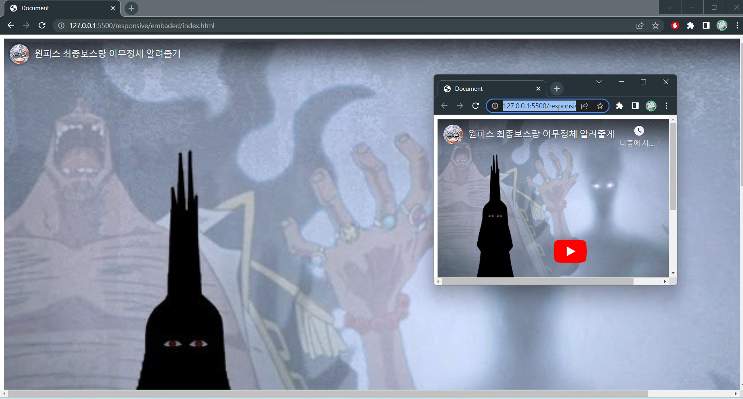Open the Extensions puzzle icon in main window

[690, 26]
